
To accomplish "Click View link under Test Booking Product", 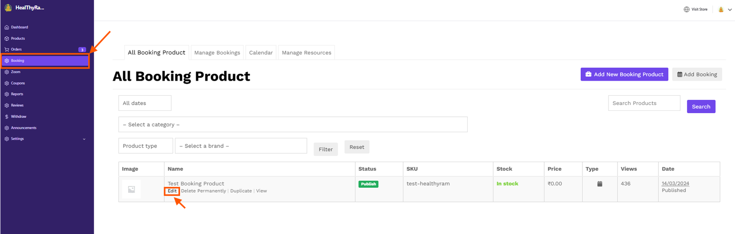I will [261, 191].
